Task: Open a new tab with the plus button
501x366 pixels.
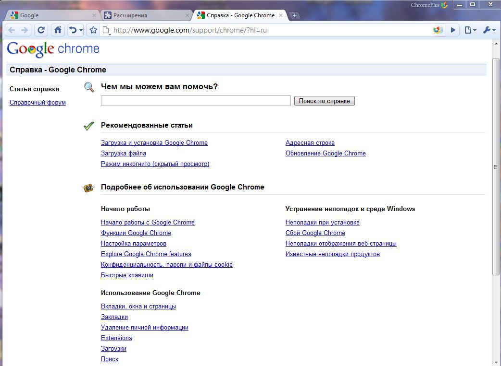Action: coord(295,15)
